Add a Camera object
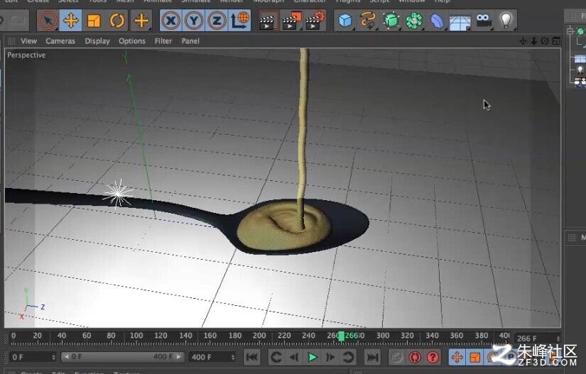Screen dimensions: 586x374 pos(483,20)
